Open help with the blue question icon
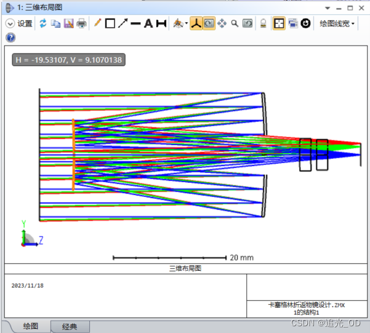Image resolution: width=370 pixels, height=333 pixels. pyautogui.click(x=10, y=38)
